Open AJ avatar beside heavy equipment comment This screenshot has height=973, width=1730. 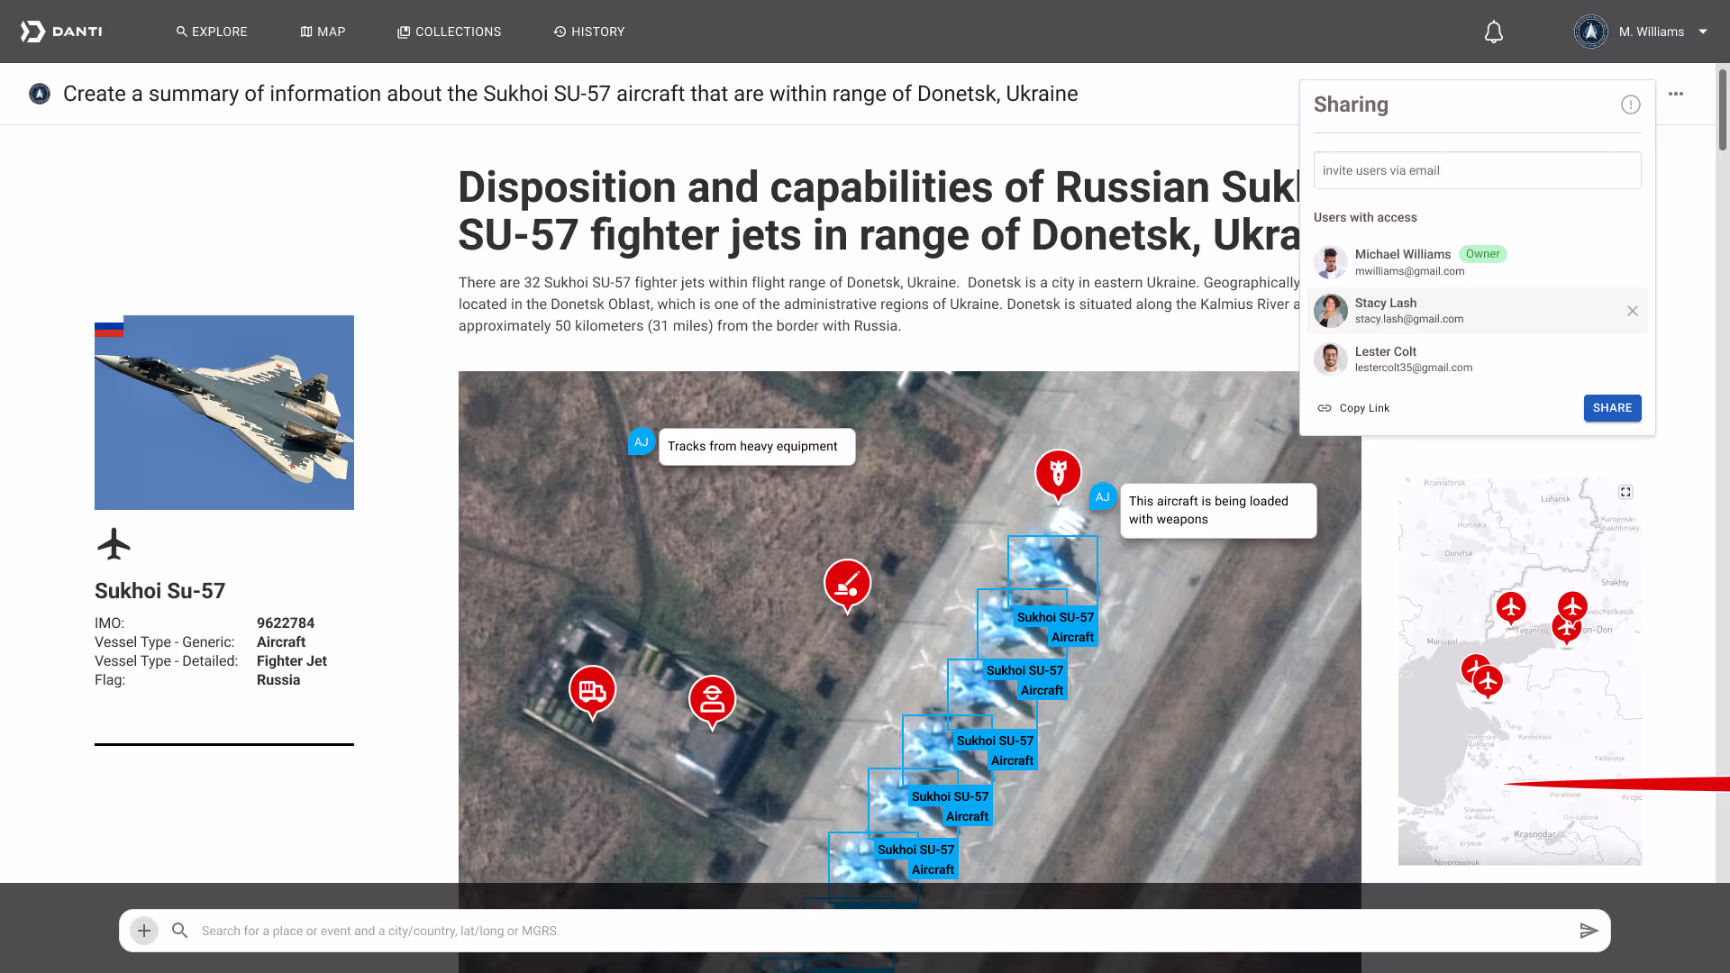(642, 441)
